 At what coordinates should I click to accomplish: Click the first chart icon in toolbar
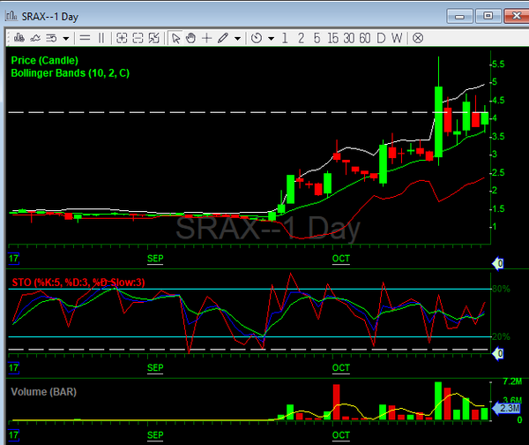point(18,38)
